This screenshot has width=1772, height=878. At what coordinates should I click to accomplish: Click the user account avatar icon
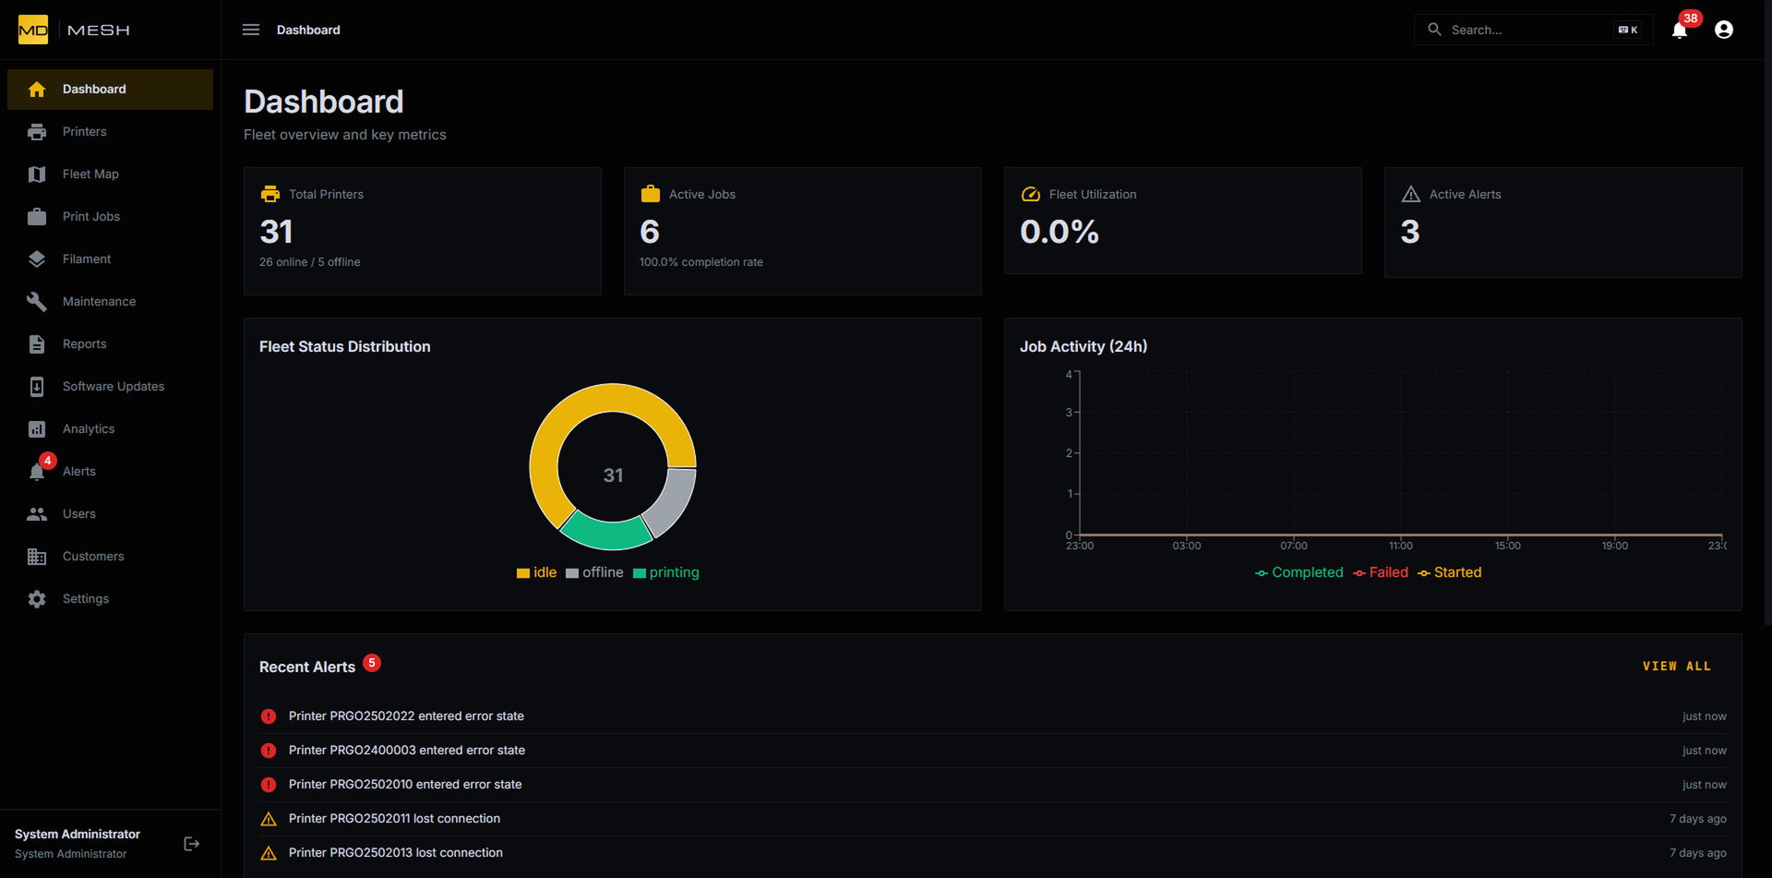(1724, 30)
